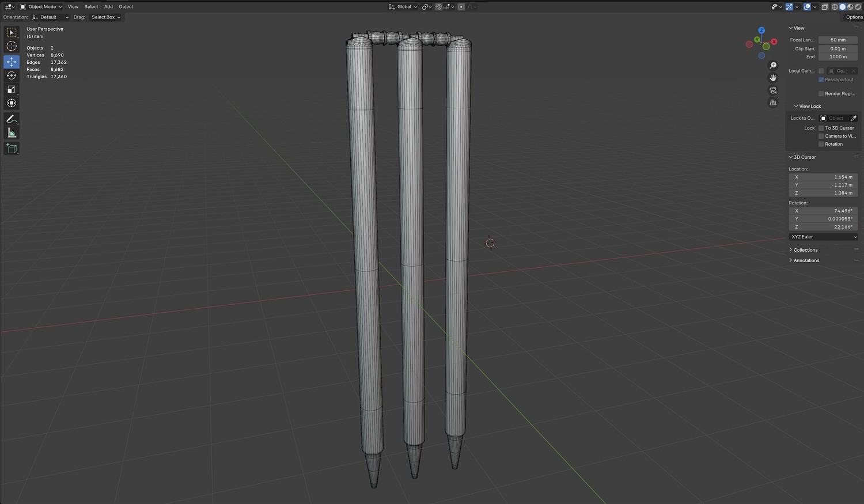Switch perspective/orthographic grid icon
The image size is (864, 504).
click(773, 103)
